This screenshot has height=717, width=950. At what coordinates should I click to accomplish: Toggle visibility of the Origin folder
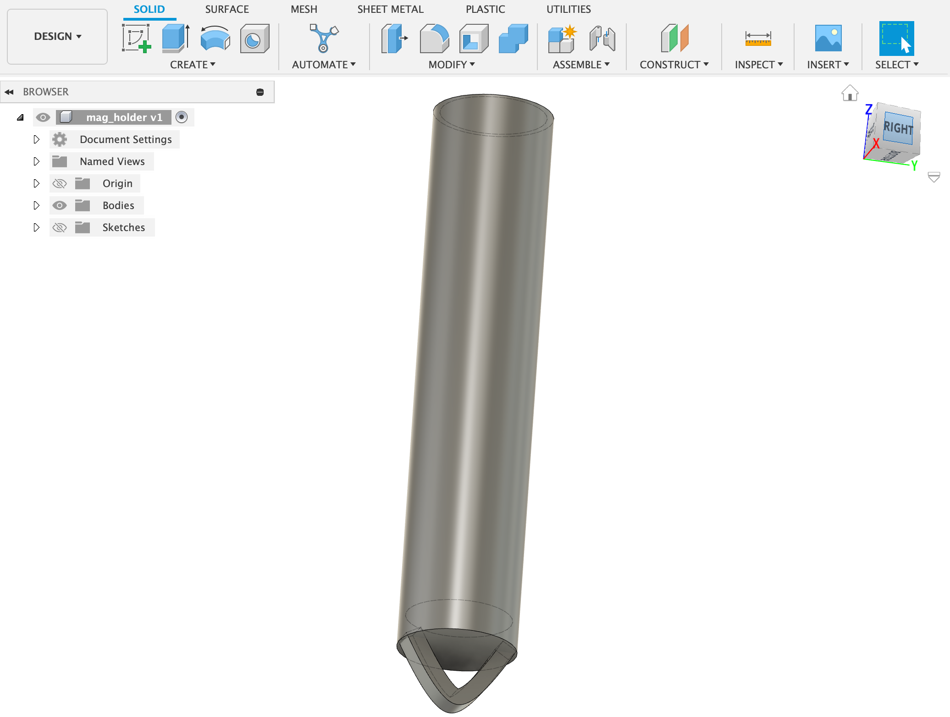(x=60, y=183)
